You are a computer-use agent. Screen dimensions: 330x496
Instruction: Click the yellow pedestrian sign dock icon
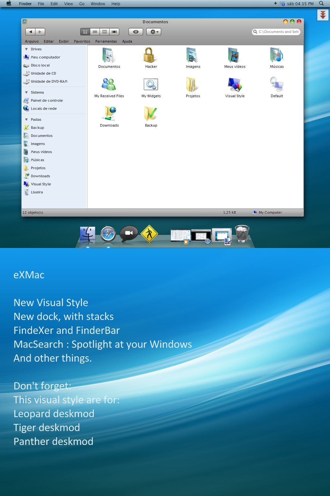tap(149, 234)
